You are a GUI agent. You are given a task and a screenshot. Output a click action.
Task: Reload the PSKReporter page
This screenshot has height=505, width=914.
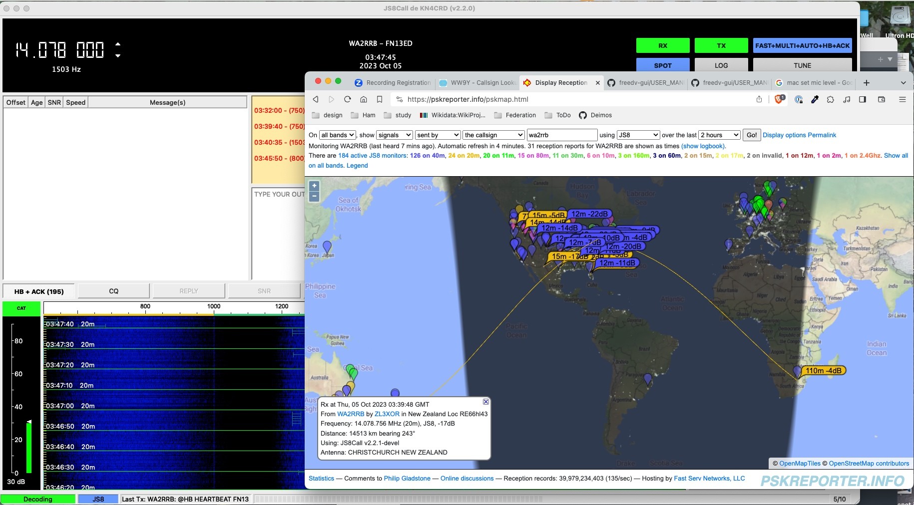click(x=348, y=99)
